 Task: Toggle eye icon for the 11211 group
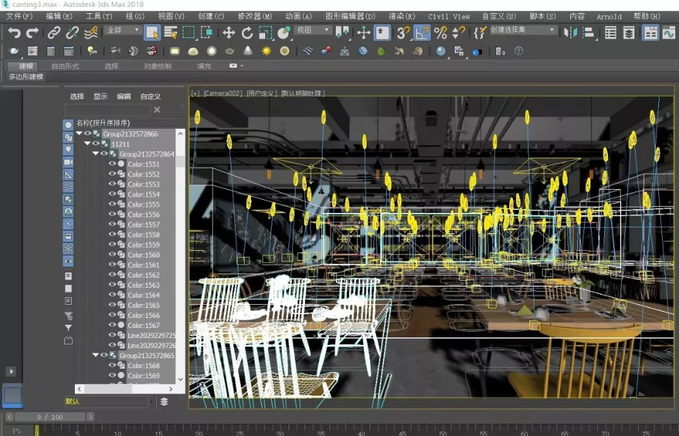coord(96,144)
